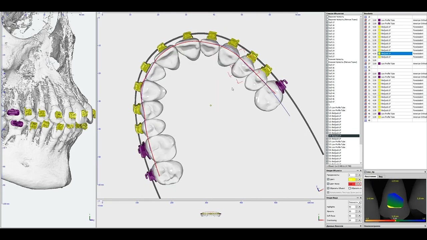Switch to the Расстояние tab
This screenshot has height=240, width=427.
pyautogui.click(x=370, y=176)
